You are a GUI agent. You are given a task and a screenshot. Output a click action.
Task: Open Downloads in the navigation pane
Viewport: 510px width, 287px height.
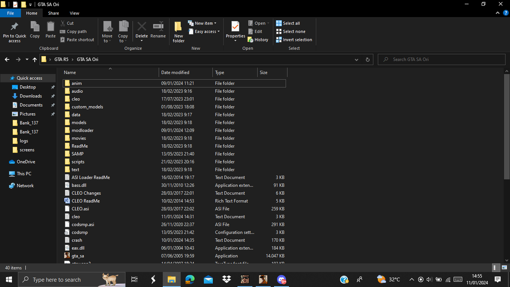tap(31, 96)
